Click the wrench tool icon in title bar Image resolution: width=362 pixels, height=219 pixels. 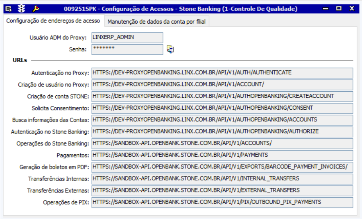(x=36, y=9)
